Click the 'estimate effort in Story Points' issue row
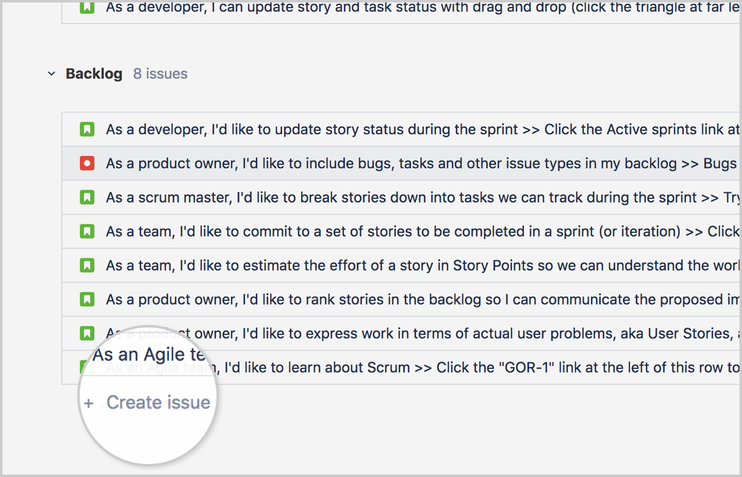Screen dimensions: 742x477 pos(371,265)
